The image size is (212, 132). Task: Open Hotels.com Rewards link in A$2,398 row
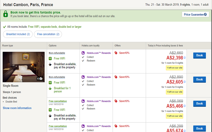[x=99, y=53]
